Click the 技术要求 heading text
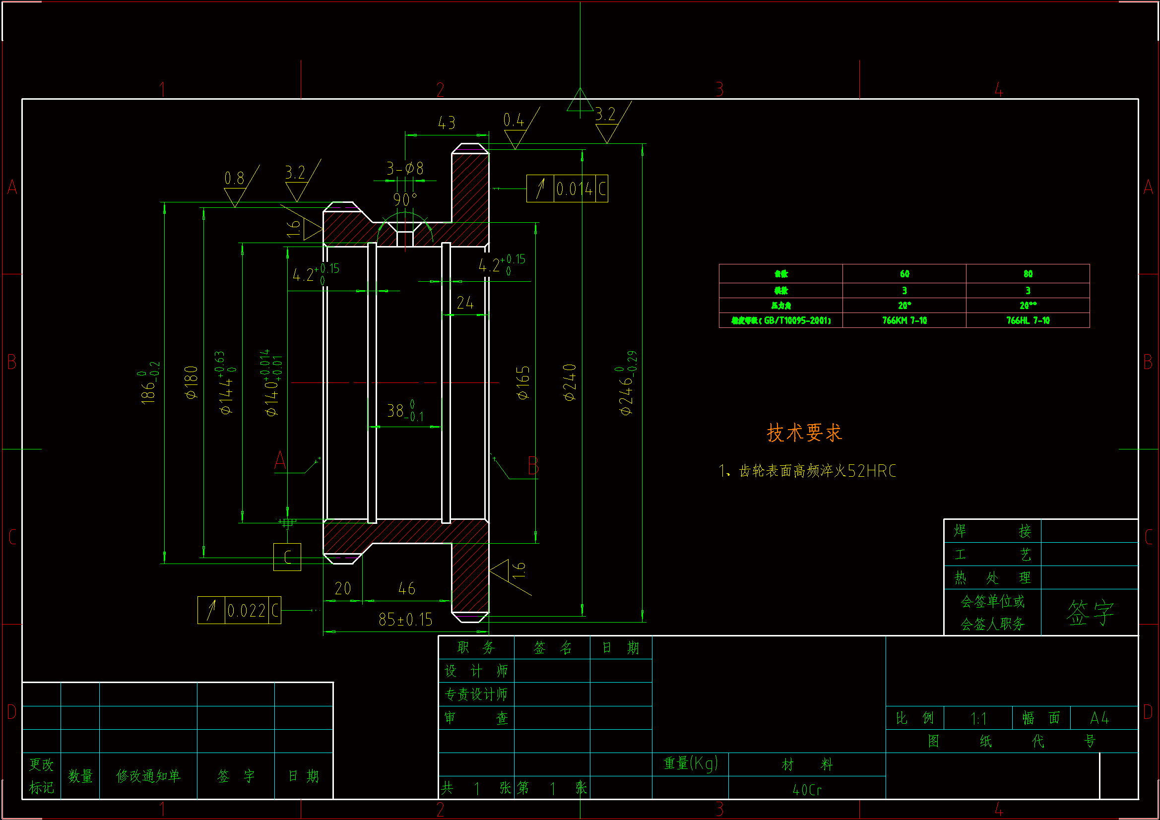This screenshot has width=1160, height=820. (804, 433)
